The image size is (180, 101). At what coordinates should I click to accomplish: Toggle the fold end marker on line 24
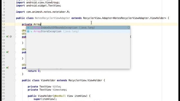[15, 59]
